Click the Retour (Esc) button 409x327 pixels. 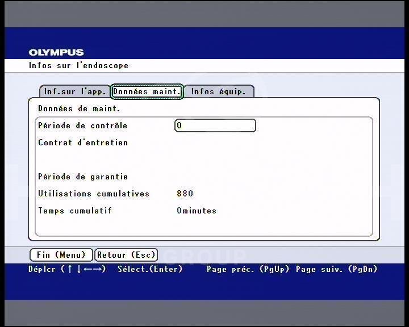pos(126,255)
